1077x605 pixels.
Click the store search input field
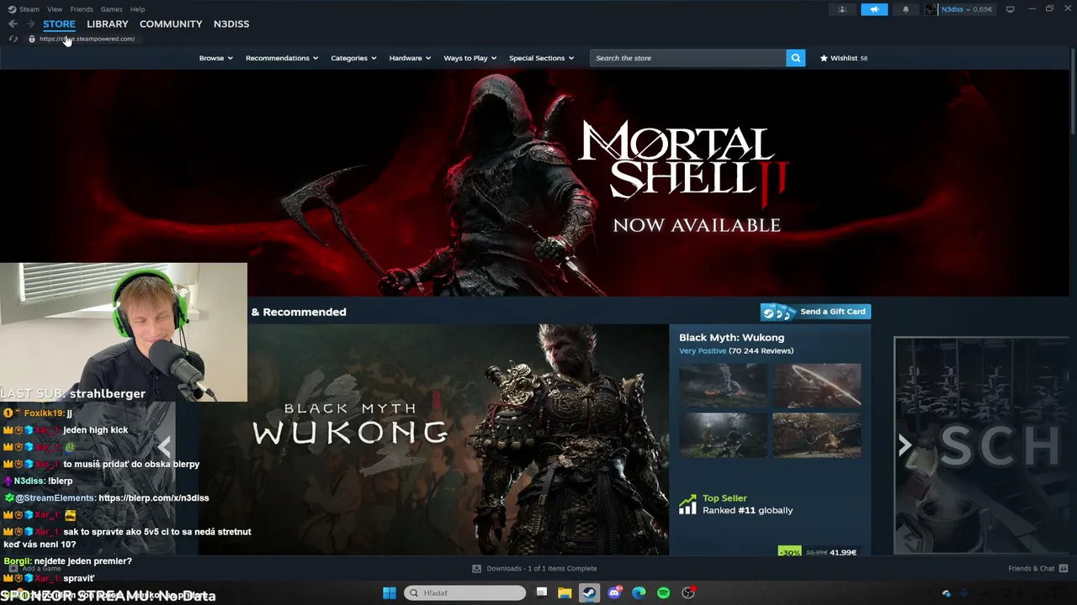click(688, 58)
